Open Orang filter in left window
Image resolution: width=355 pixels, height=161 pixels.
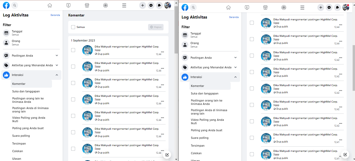point(31,43)
